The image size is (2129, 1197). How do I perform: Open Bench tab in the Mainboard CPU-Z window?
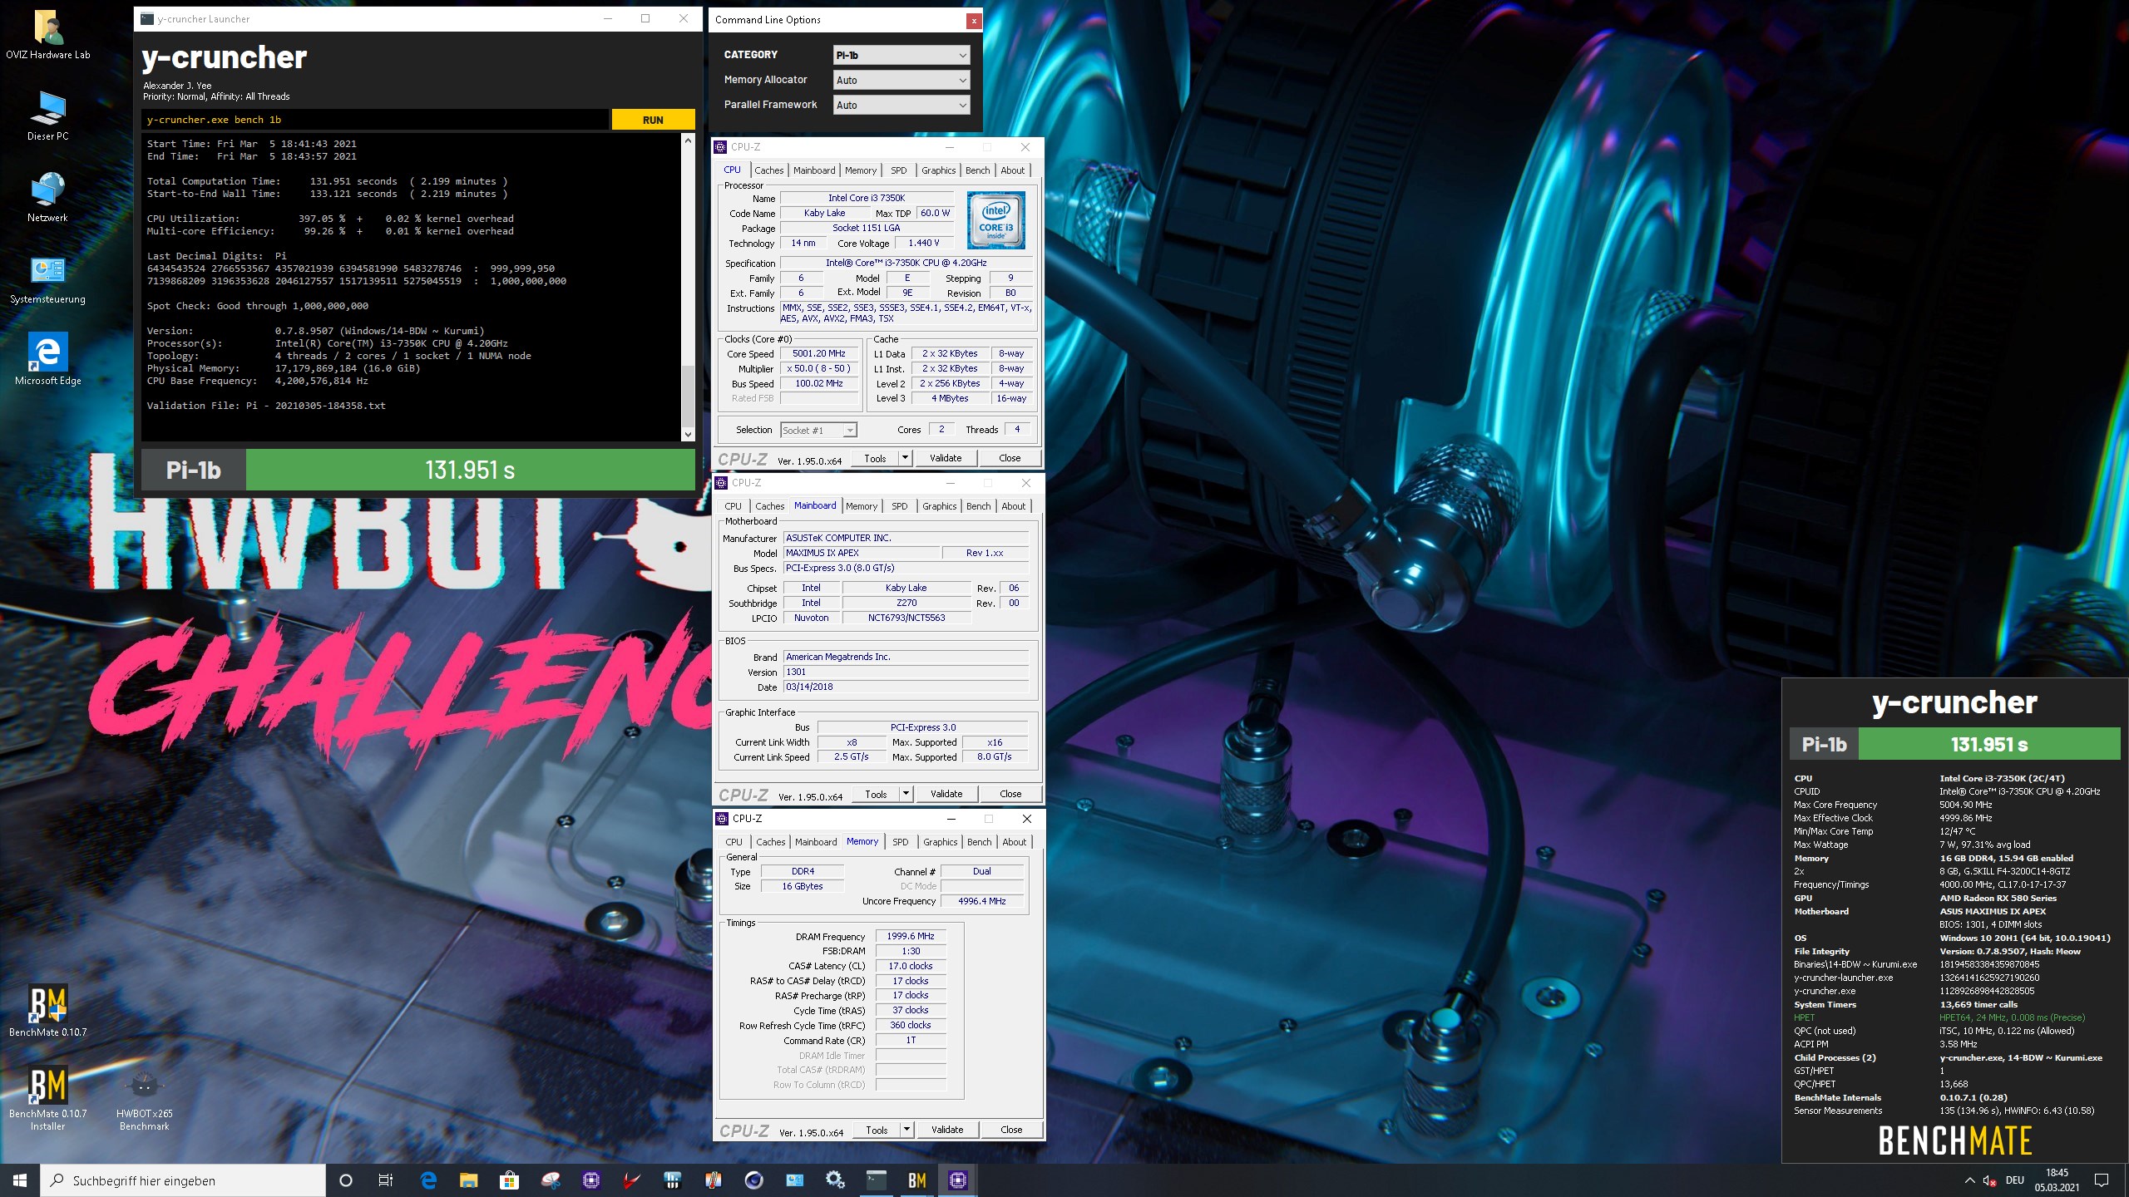[x=979, y=506]
